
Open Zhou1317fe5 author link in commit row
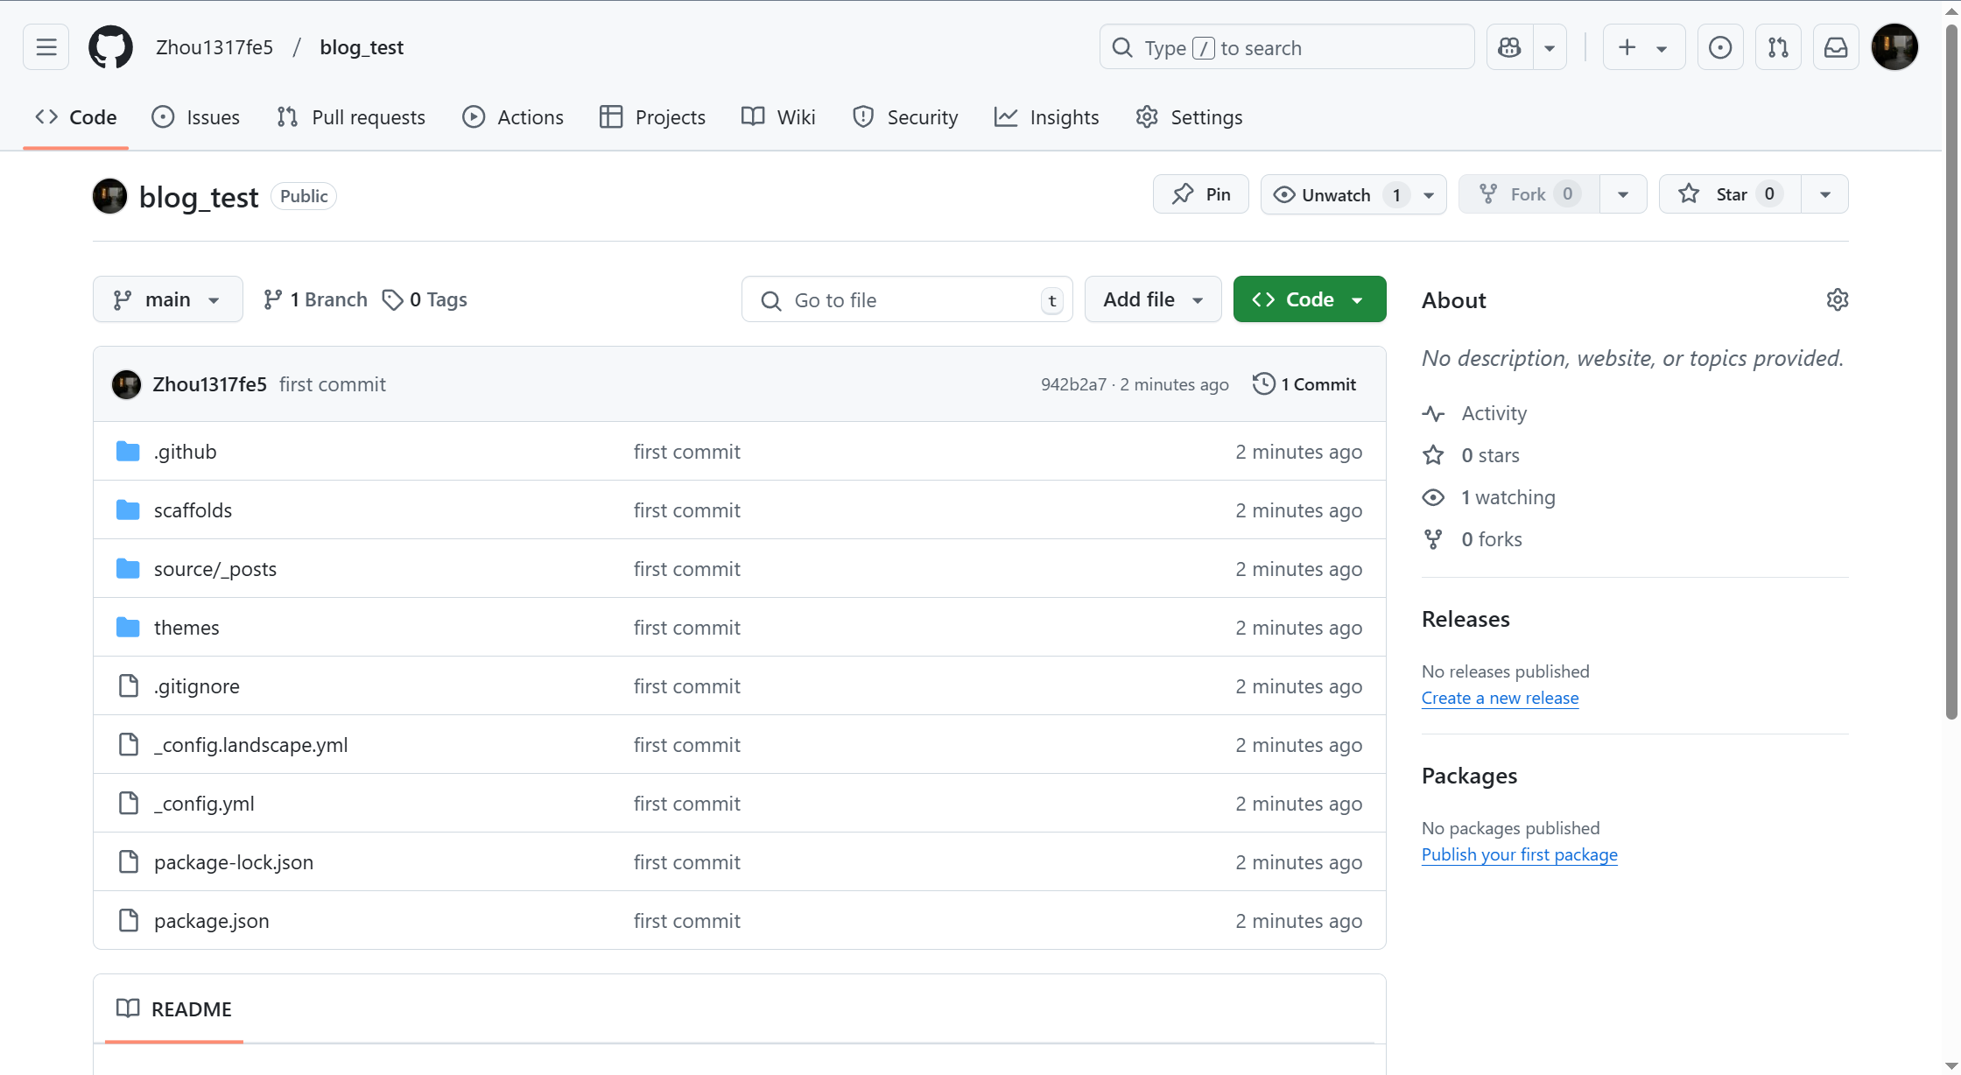pos(209,384)
